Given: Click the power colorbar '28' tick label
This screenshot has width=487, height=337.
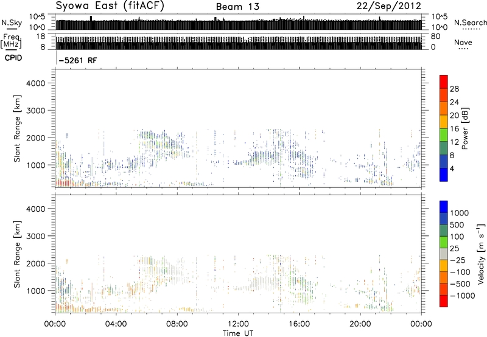Looking at the screenshot, I should coord(454,89).
